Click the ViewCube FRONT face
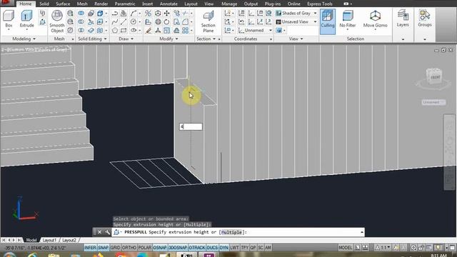The width and height of the screenshot is (457, 257). coord(435,77)
